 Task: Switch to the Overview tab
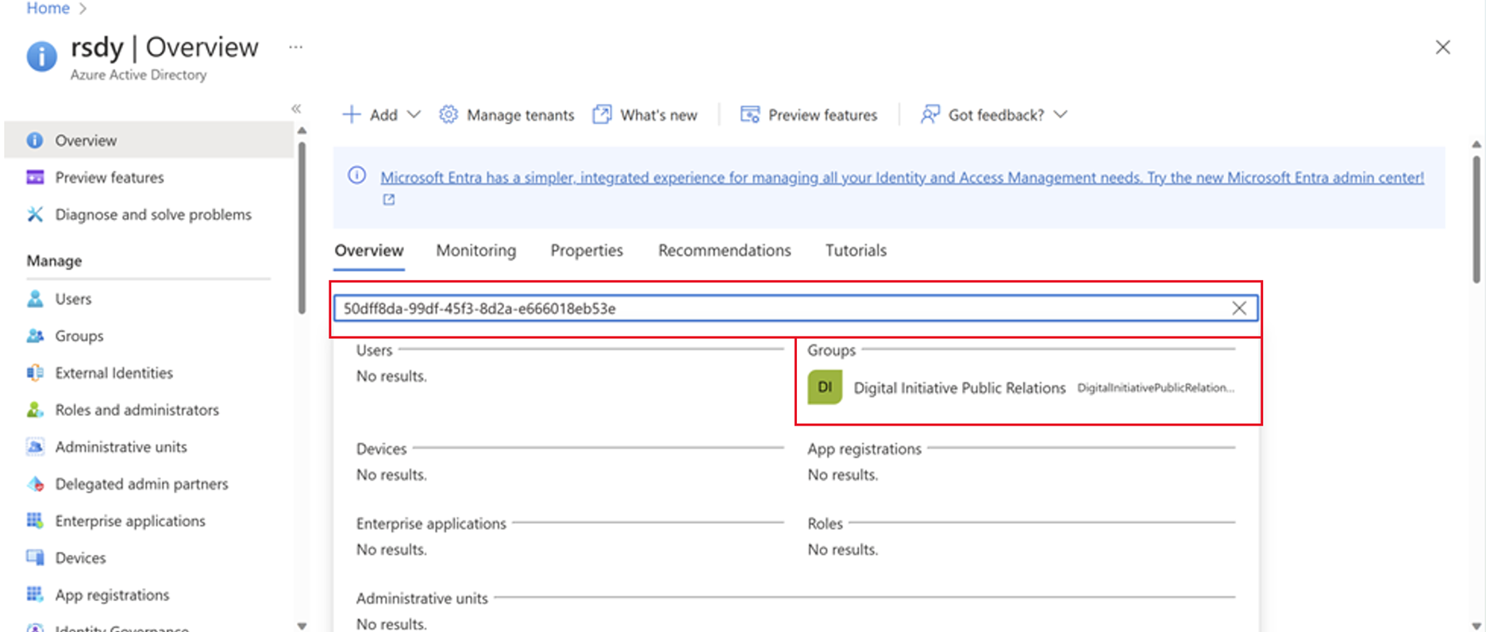[369, 251]
